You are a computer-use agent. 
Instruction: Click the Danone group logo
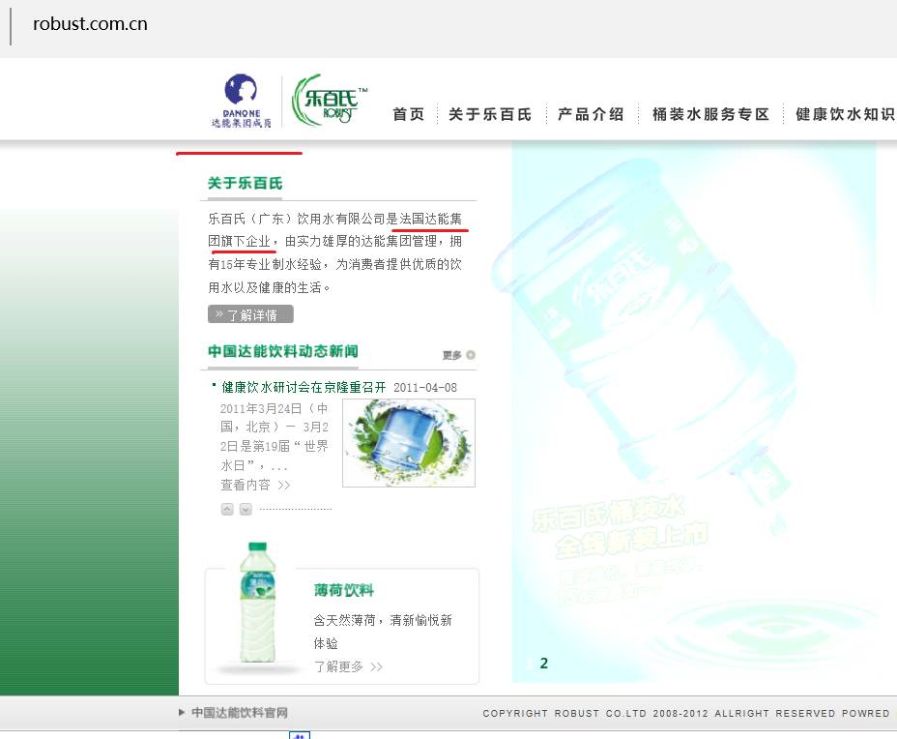click(x=241, y=101)
